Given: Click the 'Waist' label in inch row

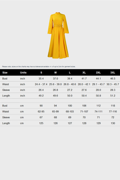Looking at the screenshot, I should pos(5,84).
